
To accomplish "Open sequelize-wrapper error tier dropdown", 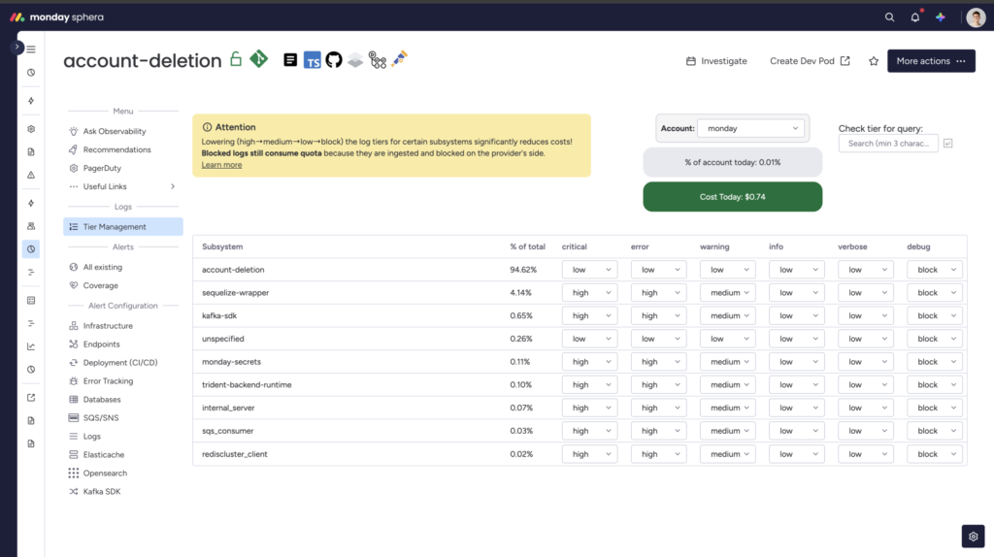I will (x=659, y=293).
